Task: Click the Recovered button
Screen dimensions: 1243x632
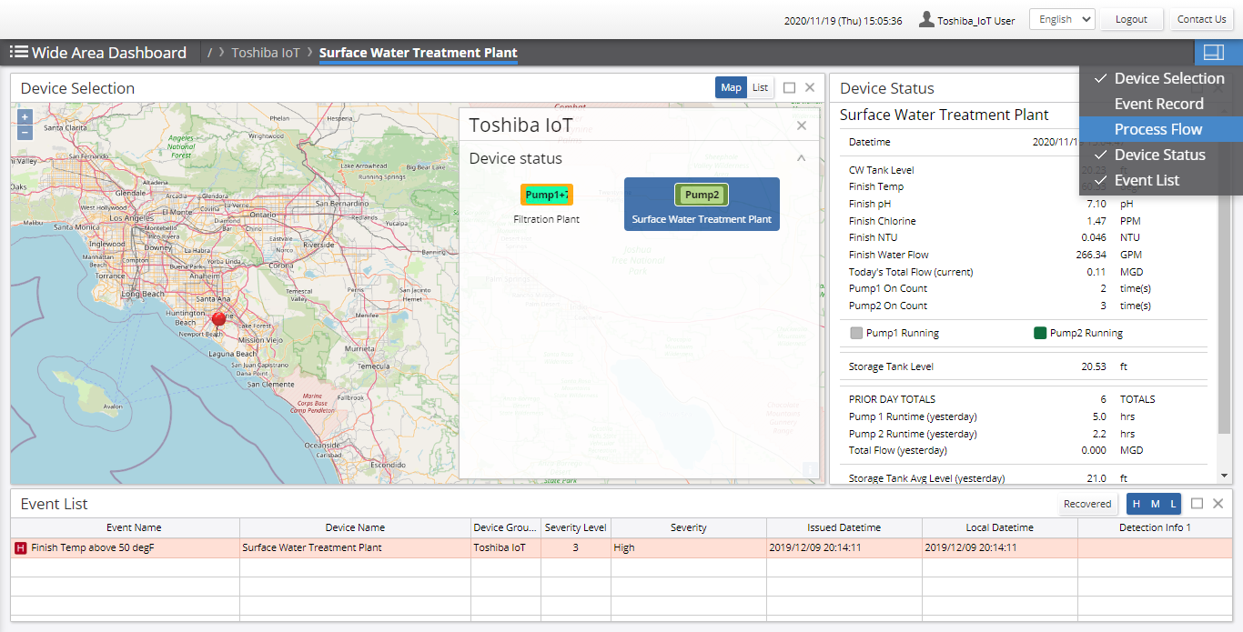Action: (x=1087, y=504)
